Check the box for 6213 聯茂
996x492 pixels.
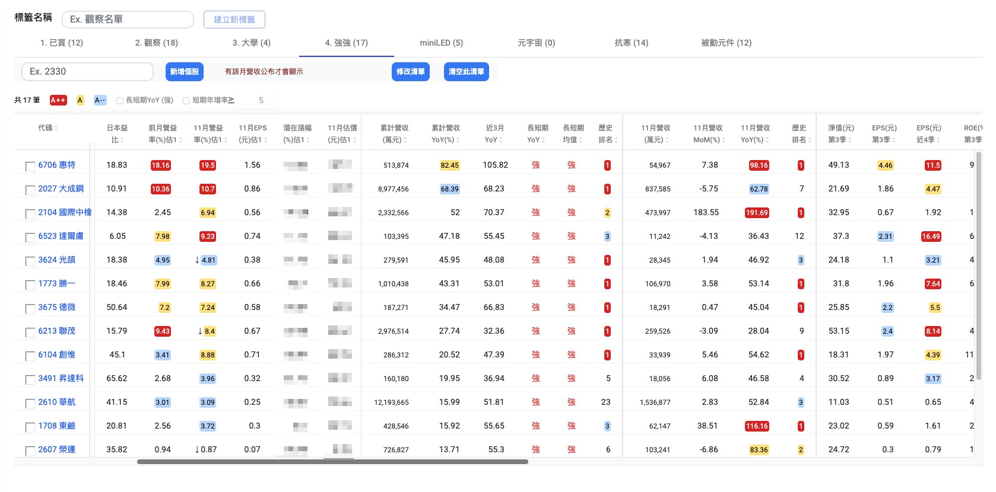30,333
